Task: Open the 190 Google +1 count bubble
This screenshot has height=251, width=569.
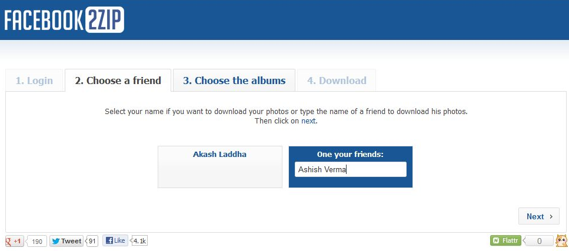Action: tap(36, 241)
